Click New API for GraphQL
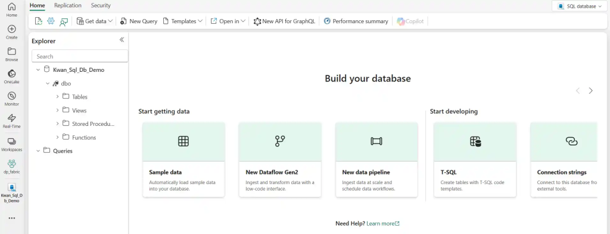This screenshot has width=610, height=234. (284, 21)
